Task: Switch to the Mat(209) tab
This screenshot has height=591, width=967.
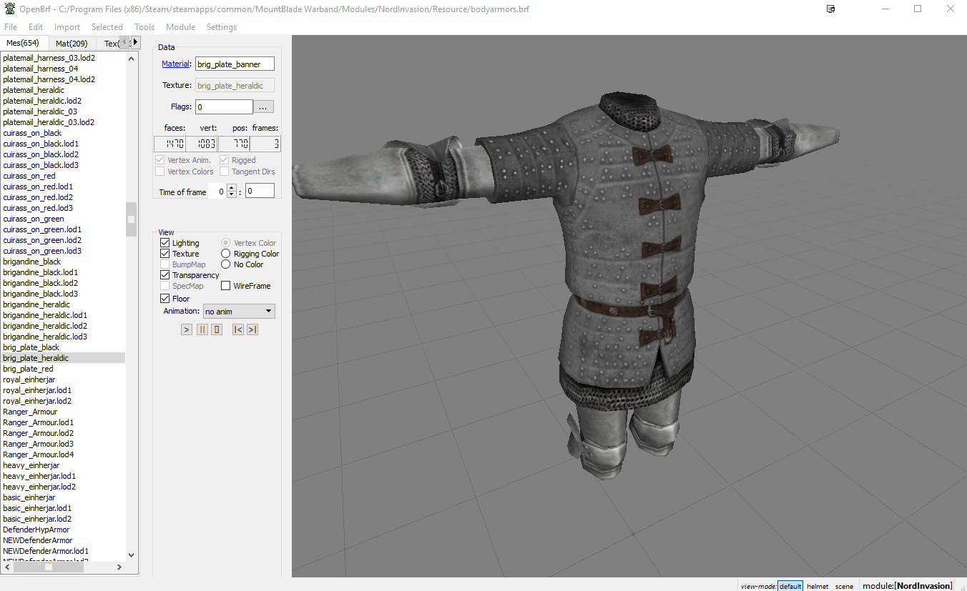Action: point(72,44)
